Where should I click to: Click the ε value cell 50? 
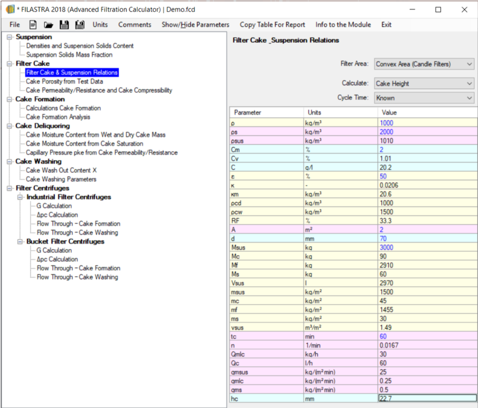tap(427, 176)
